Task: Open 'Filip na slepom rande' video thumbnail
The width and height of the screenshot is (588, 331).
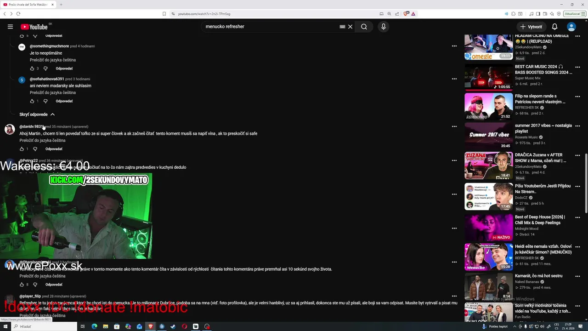Action: coord(488,107)
